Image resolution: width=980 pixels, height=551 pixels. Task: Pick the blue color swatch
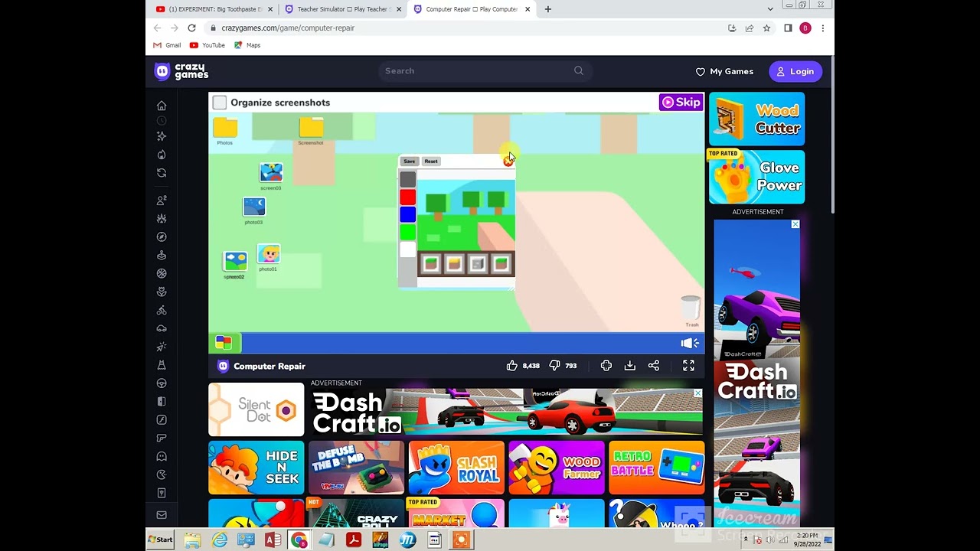click(407, 215)
